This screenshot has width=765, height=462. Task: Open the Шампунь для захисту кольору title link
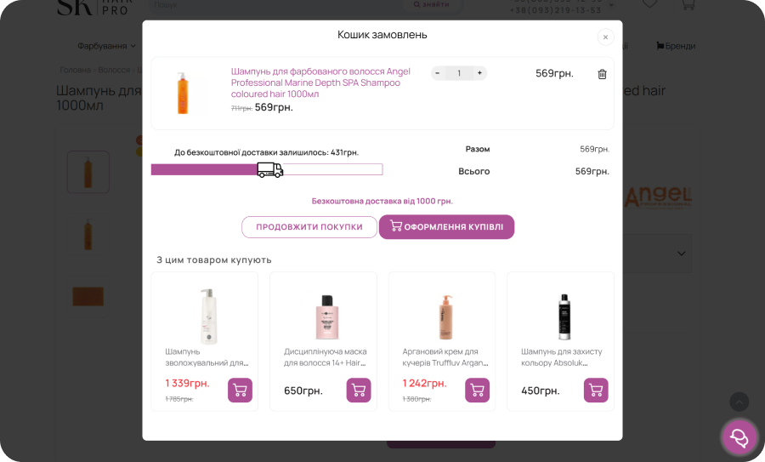coord(562,357)
